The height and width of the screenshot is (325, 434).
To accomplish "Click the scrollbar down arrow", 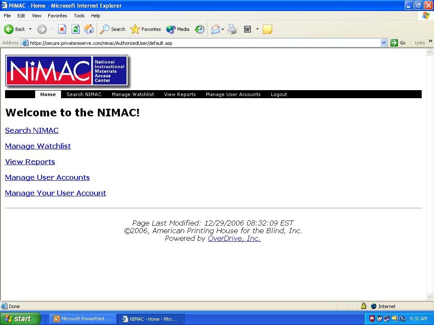I will tap(430, 297).
